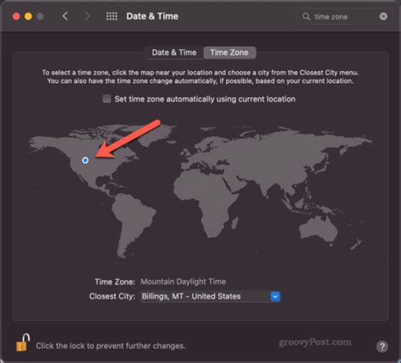Minimize the window with yellow button
Screen dimensions: 401x363
tap(28, 16)
